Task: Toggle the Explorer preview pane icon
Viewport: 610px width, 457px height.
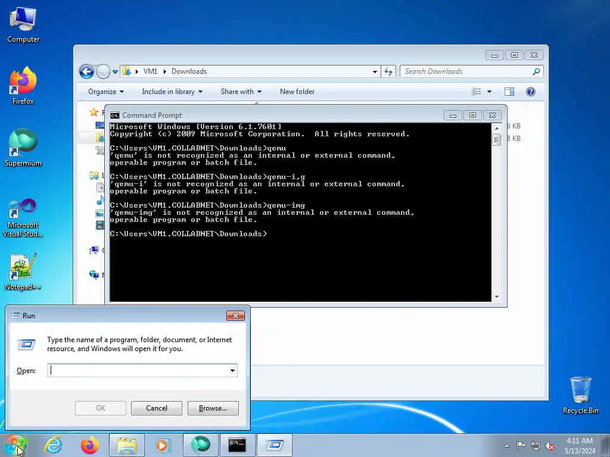Action: click(x=509, y=92)
